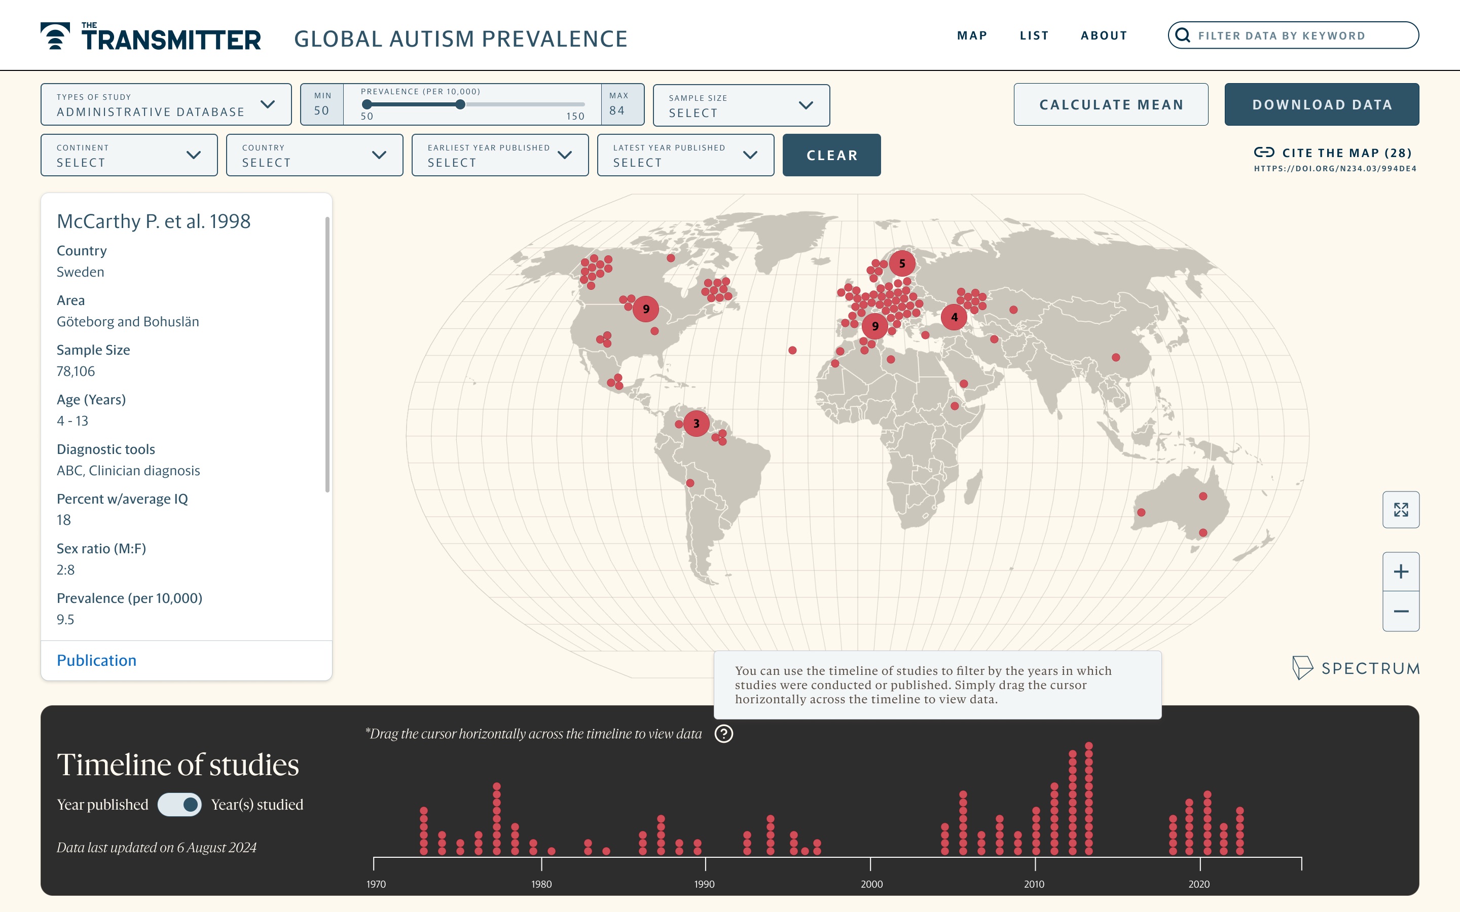Switch to the Map view
Viewport: 1460px width, 912px height.
(x=972, y=35)
